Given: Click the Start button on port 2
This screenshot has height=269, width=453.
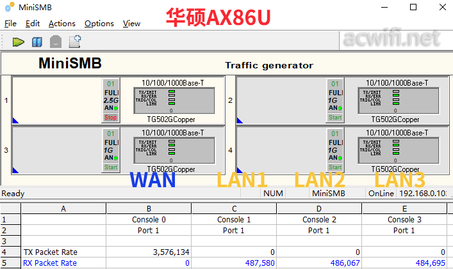Looking at the screenshot, I should [x=335, y=118].
